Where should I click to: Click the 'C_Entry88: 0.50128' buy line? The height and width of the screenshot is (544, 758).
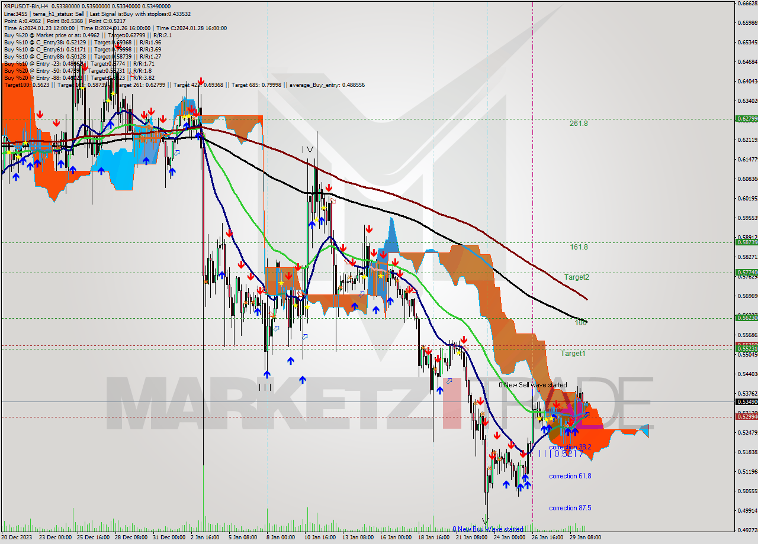pos(82,56)
